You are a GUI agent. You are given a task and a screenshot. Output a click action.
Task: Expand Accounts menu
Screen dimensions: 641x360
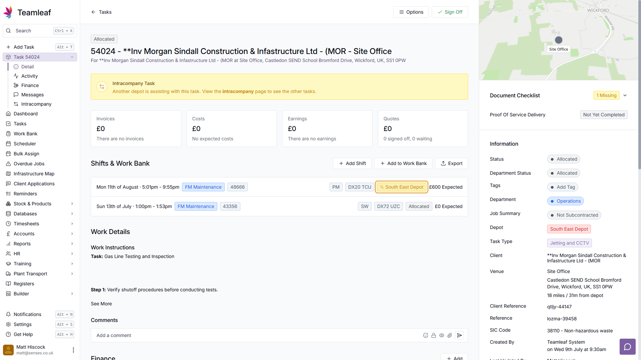[40, 234]
